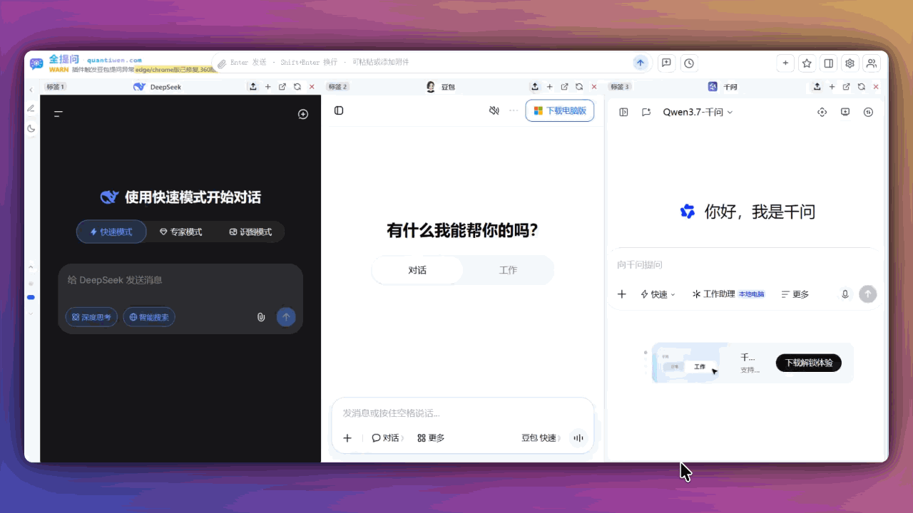Click the download icon in 千问 header

click(845, 112)
